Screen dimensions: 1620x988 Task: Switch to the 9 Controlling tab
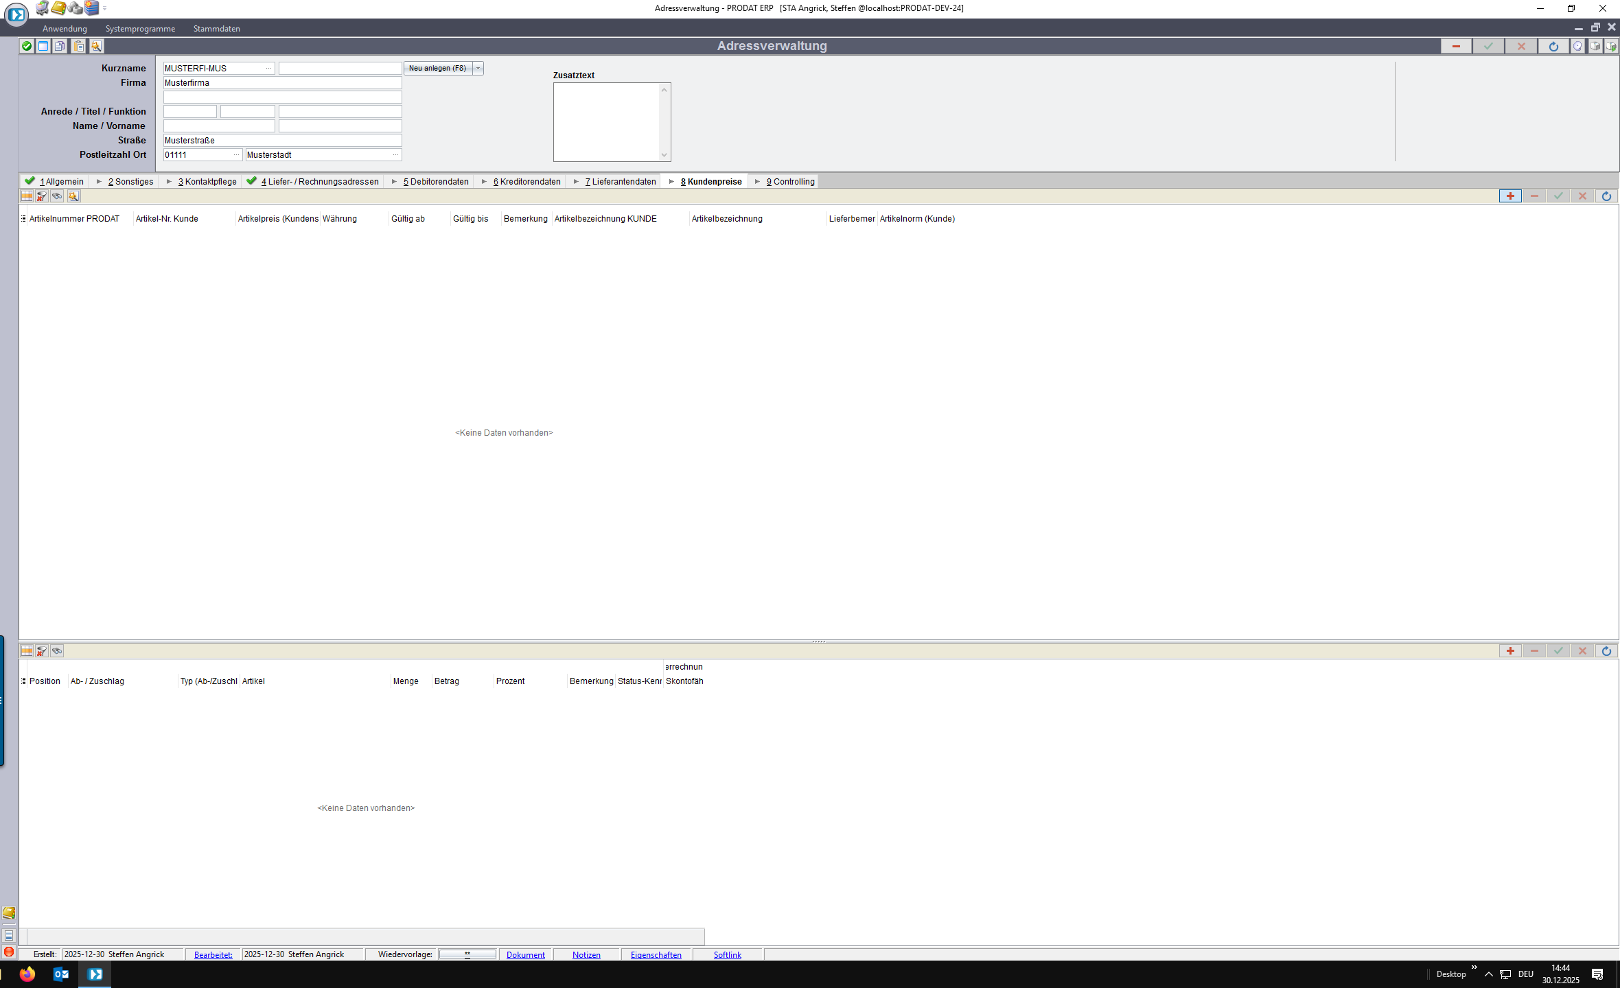790,182
